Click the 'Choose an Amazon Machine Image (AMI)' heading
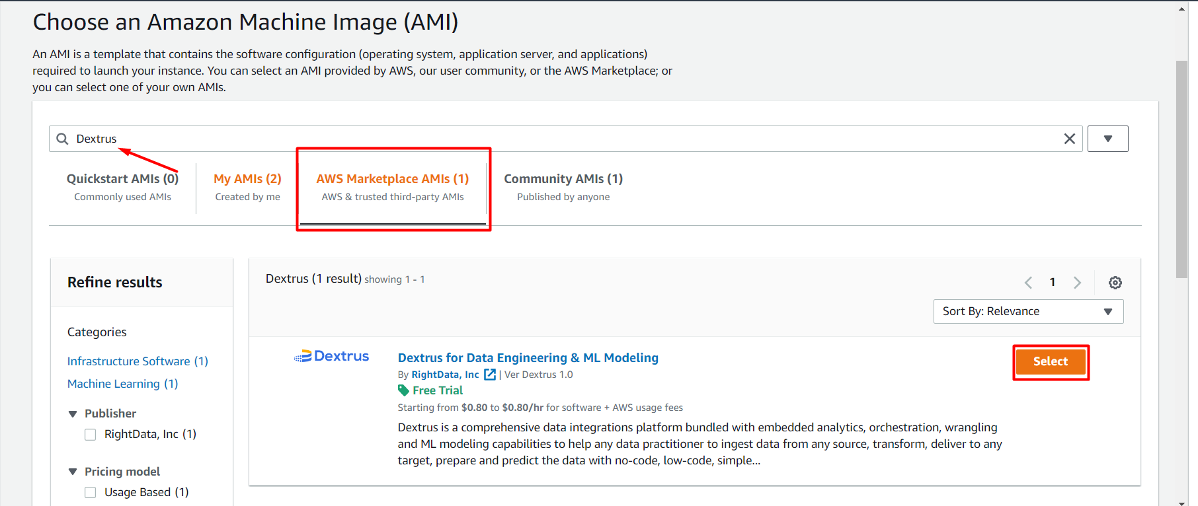 (245, 22)
